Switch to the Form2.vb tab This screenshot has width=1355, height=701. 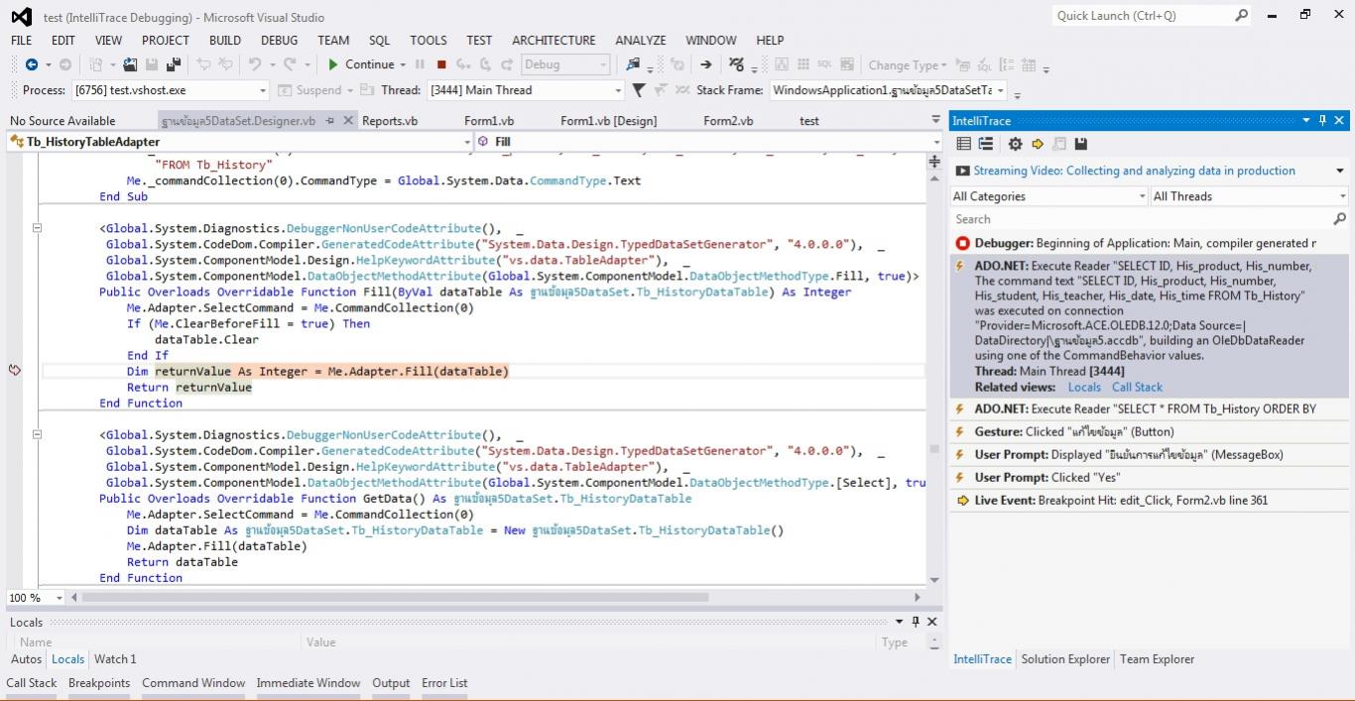point(728,121)
